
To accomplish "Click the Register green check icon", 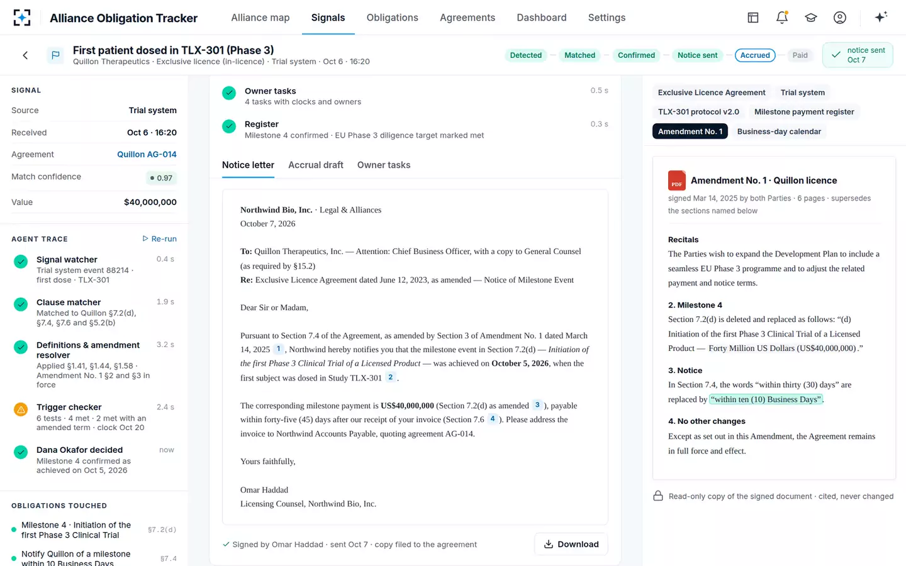I will (x=229, y=126).
